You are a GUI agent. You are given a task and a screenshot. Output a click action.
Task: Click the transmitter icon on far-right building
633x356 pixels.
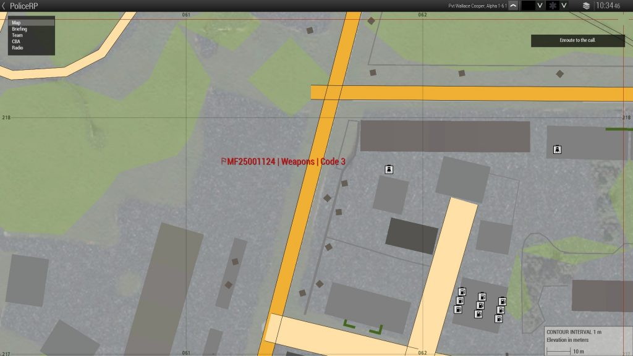tap(557, 149)
